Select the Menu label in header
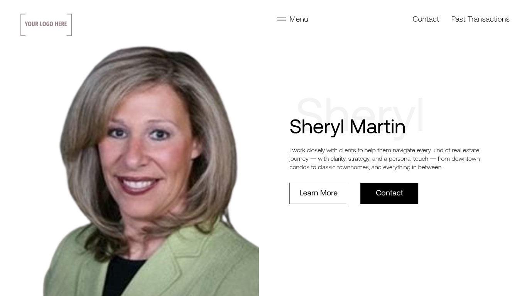 pyautogui.click(x=299, y=19)
